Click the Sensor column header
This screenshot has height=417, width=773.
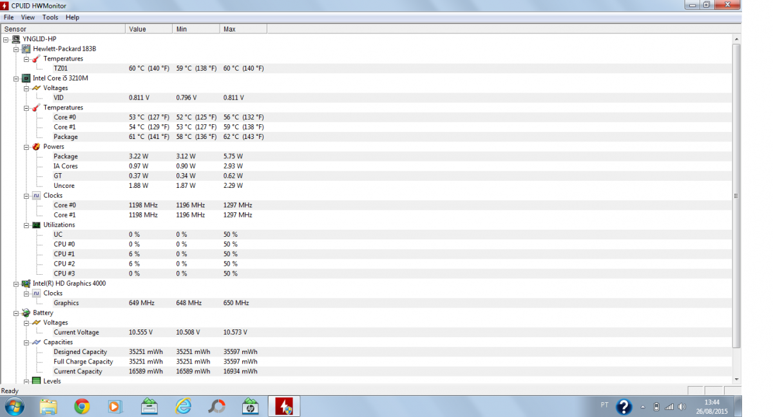63,29
